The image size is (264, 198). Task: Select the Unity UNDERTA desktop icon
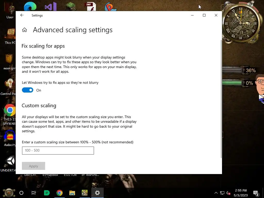8,164
